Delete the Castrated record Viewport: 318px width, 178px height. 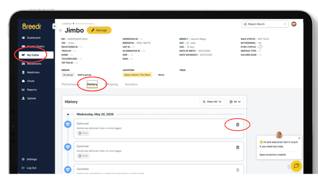coord(238,170)
